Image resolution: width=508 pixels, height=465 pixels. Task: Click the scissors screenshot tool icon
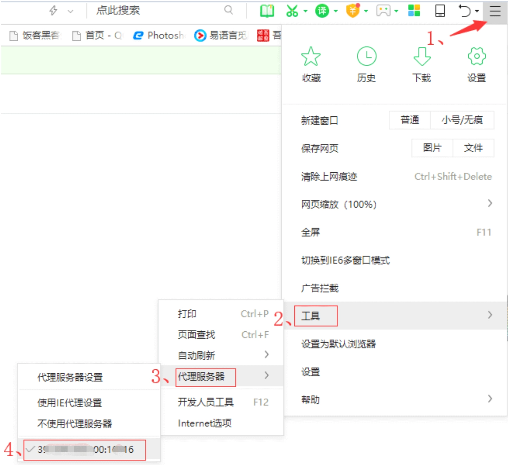coord(292,11)
